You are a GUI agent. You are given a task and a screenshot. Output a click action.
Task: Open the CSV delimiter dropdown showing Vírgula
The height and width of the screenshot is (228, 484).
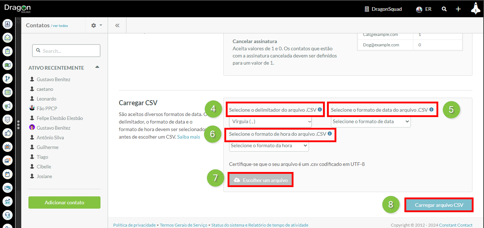pos(270,122)
